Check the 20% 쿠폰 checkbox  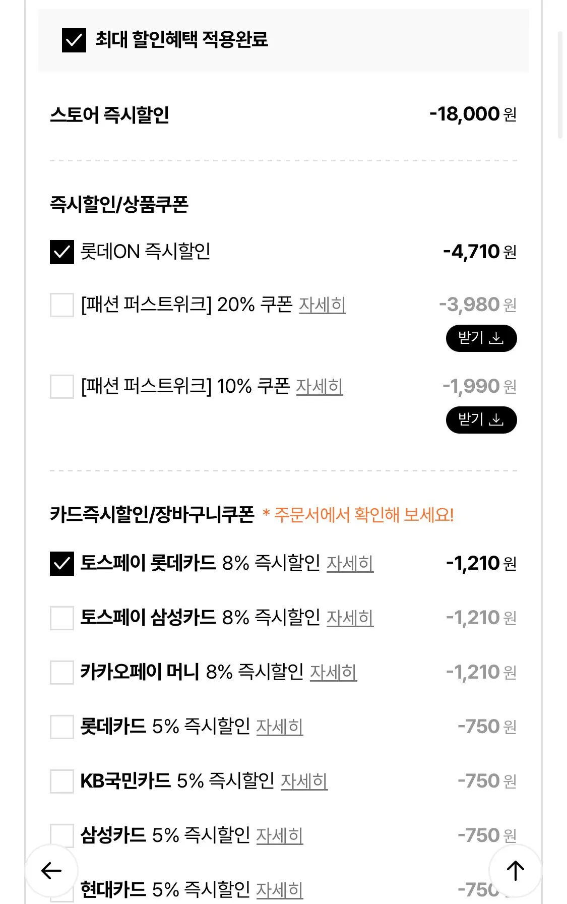62,305
